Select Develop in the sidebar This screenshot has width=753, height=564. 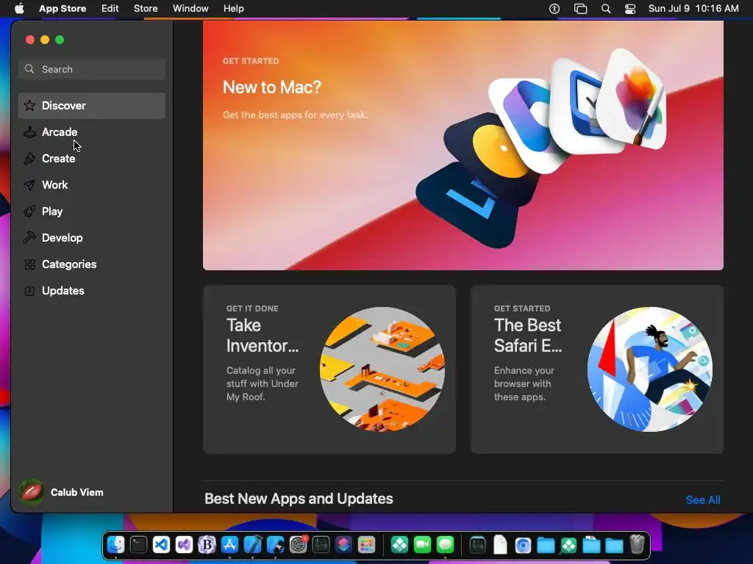click(x=92, y=237)
